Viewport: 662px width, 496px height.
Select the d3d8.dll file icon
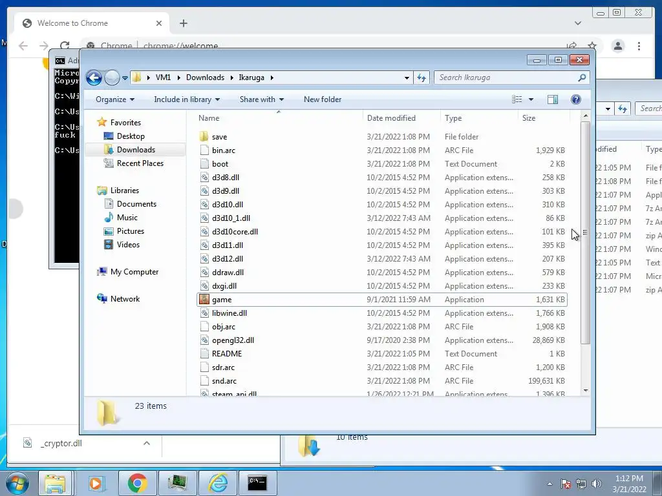point(204,178)
